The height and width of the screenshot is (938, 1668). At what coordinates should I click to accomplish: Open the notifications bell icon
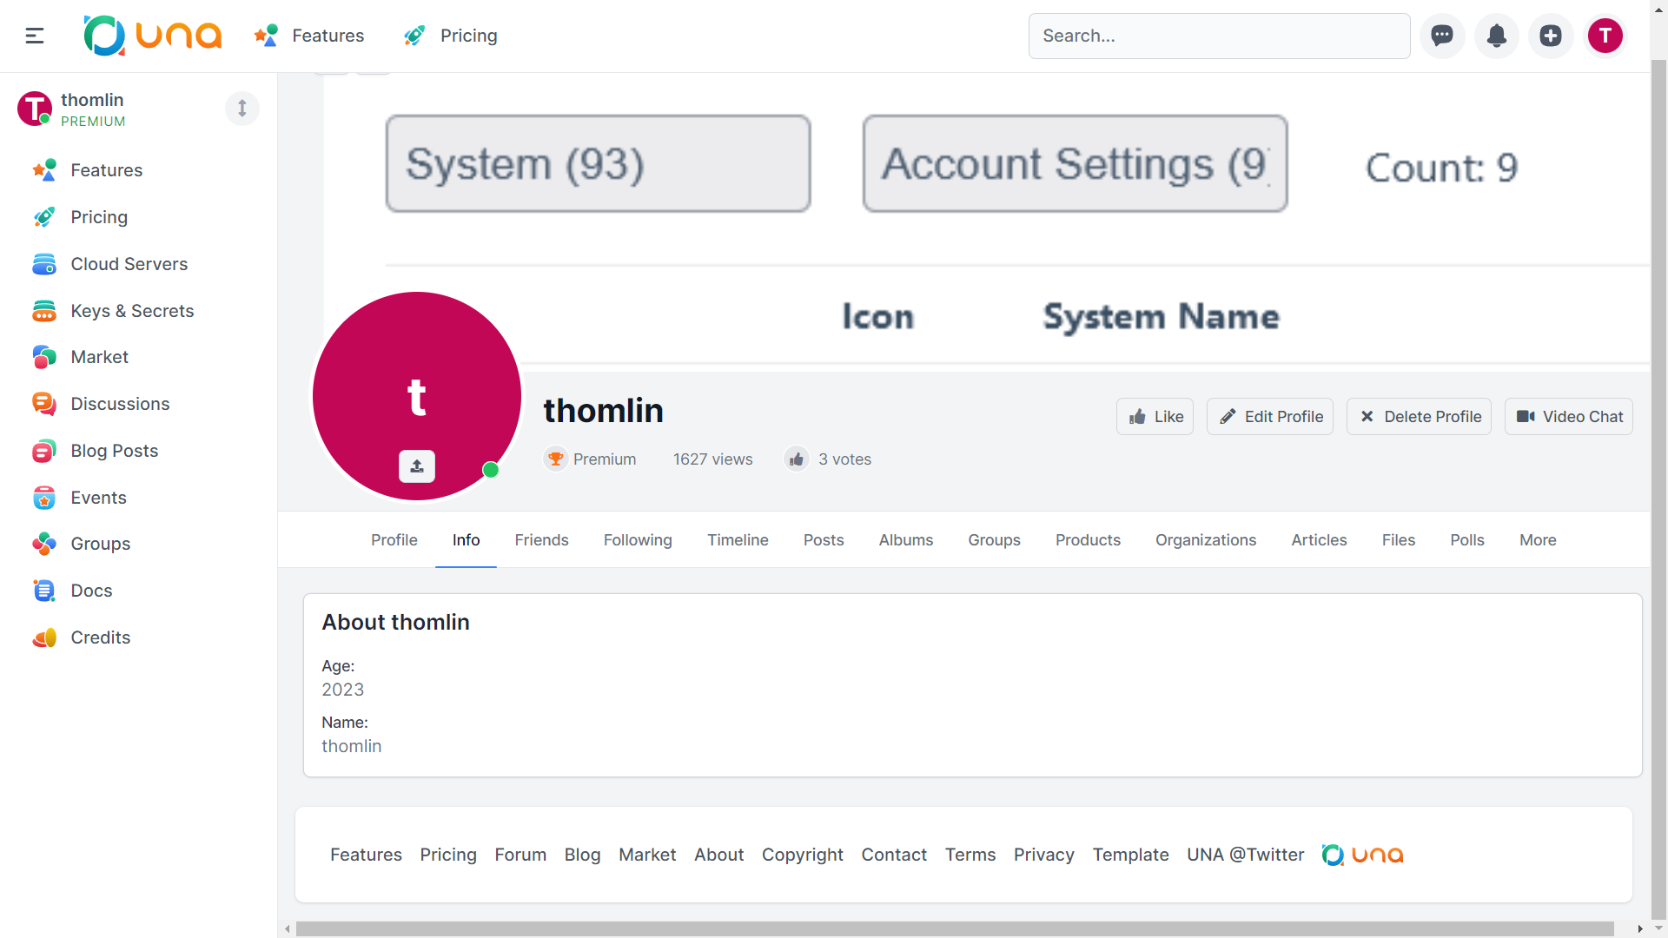(x=1496, y=36)
